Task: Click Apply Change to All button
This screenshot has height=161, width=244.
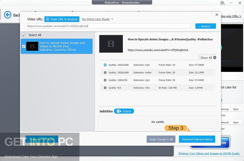Action: point(161,139)
